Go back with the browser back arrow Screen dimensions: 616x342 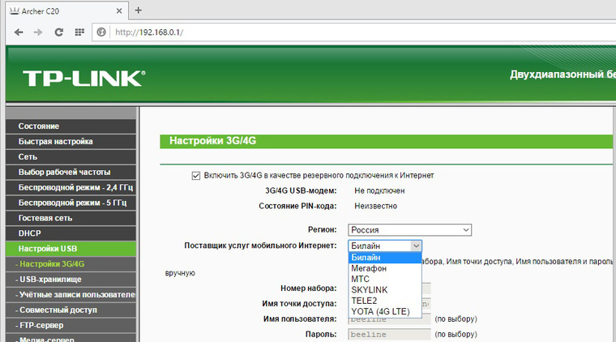pos(19,32)
